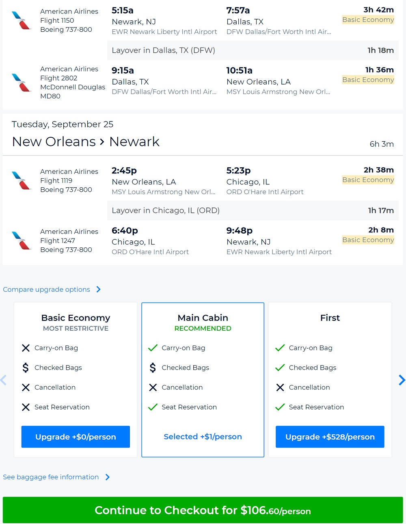Click Selected +$1/person Main Cabin option

click(x=203, y=437)
